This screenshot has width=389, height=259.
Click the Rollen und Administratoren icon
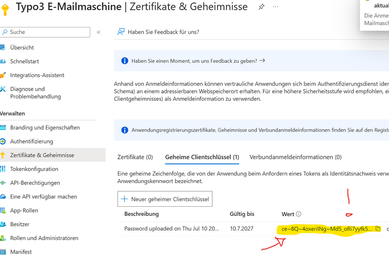coord(3,238)
